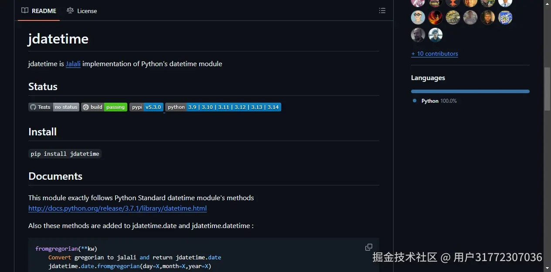Click the 'Also these methods are added' sentence
Image resolution: width=551 pixels, height=272 pixels.
(x=141, y=226)
